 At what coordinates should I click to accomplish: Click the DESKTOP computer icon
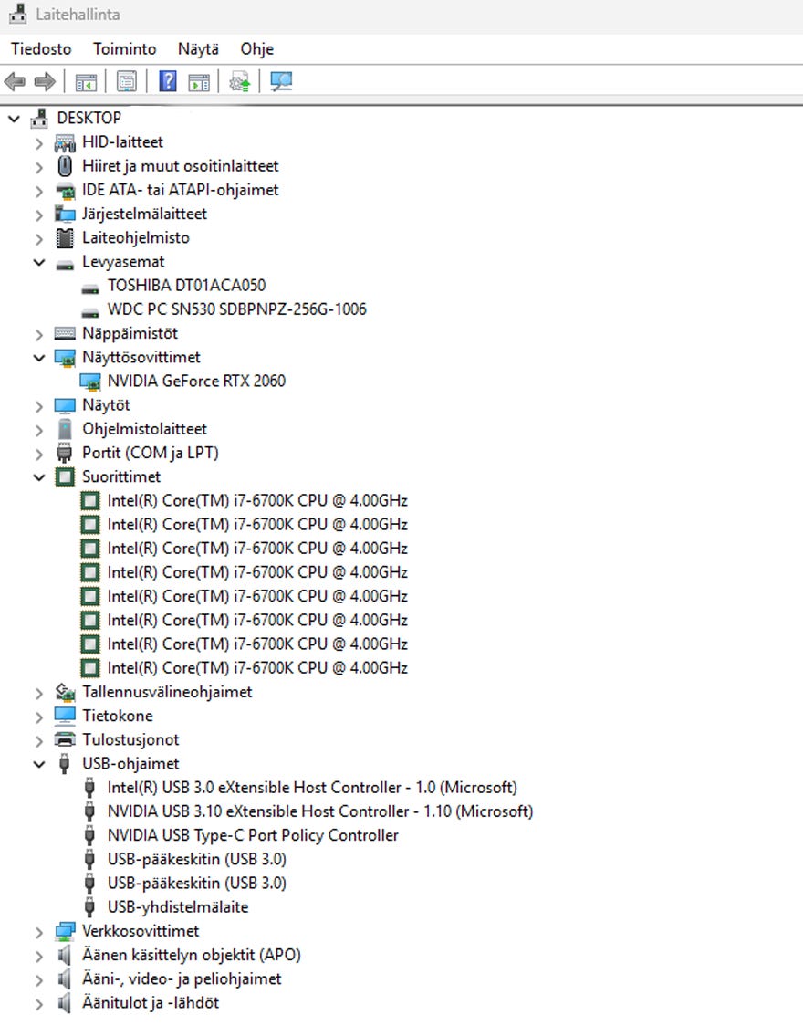tap(39, 119)
